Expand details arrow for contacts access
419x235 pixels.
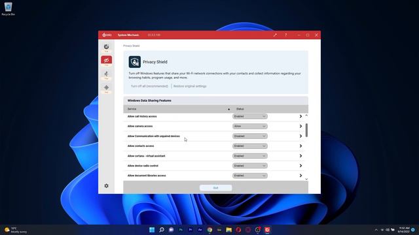tap(301, 146)
